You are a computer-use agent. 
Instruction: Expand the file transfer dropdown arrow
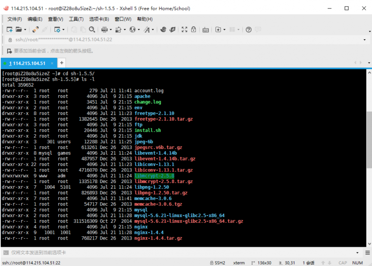[x=125, y=30]
